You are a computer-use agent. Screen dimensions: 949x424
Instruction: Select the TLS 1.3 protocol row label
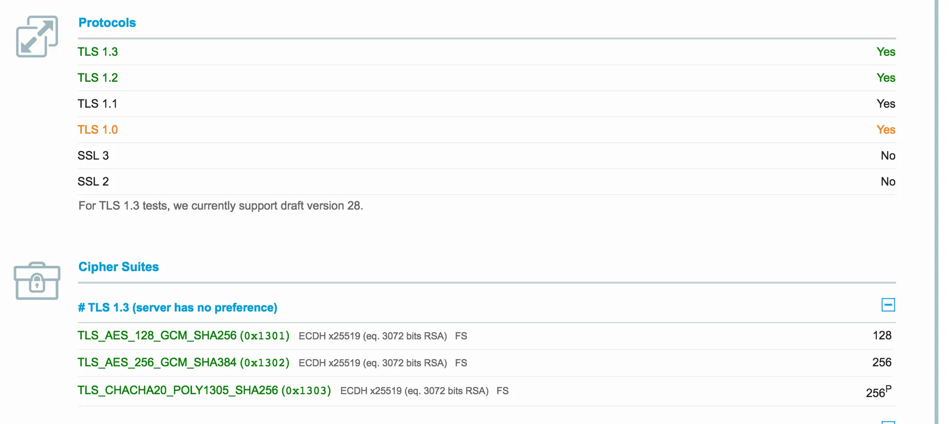[x=98, y=52]
